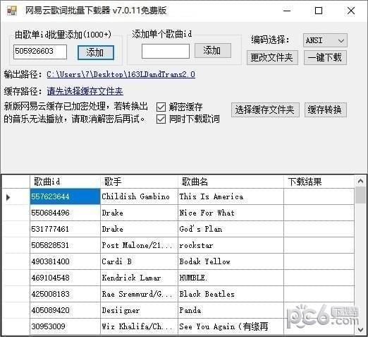This screenshot has width=368, height=337.
Task: Select cell Wiz Khalifa/Ch...
Action: [x=139, y=326]
